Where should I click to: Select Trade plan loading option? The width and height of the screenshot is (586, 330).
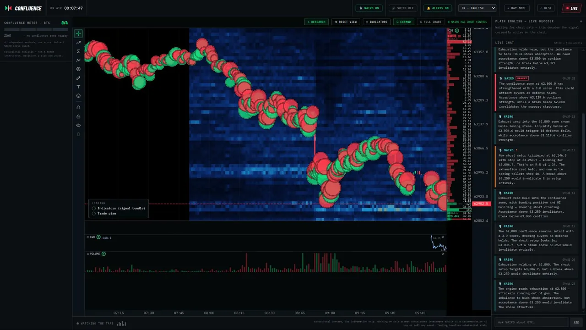coord(104,214)
